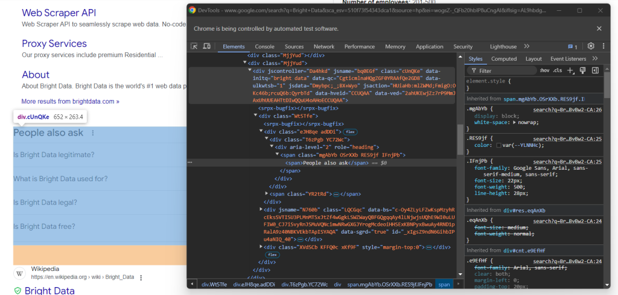This screenshot has width=618, height=295.
Task: Open Proxy Services link
Action: click(x=54, y=43)
